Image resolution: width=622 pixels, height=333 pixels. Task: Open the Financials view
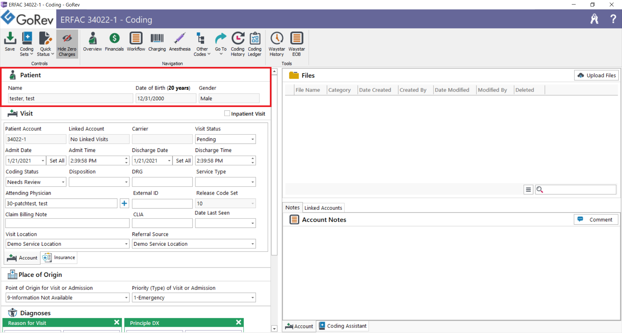[x=114, y=42]
